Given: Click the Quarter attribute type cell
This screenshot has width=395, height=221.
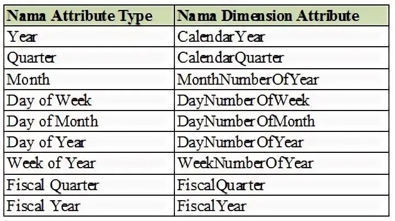Looking at the screenshot, I should tap(89, 58).
